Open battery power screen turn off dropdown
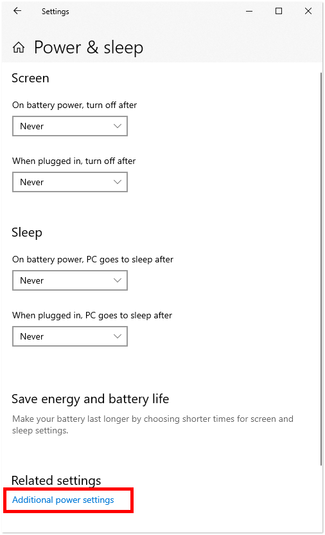Viewport: 325px width, 535px height. click(x=70, y=126)
